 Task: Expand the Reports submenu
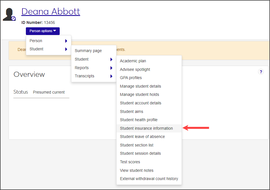click(94, 68)
